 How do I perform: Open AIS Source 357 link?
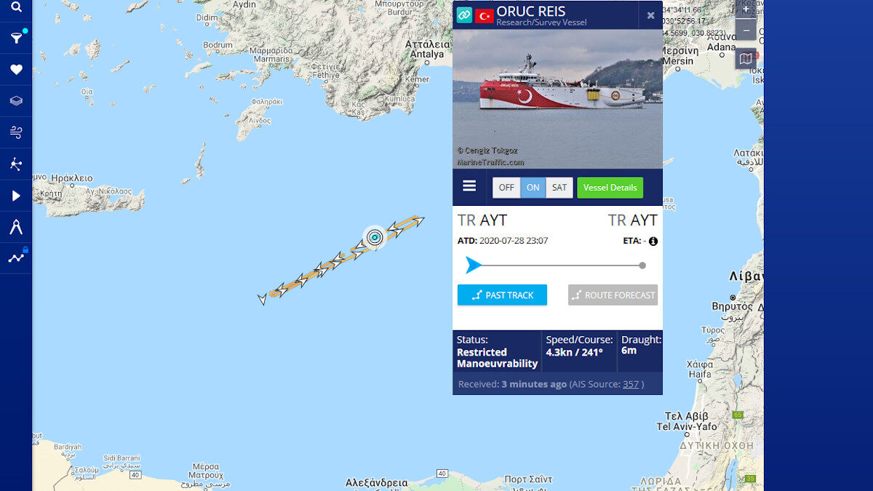[631, 384]
